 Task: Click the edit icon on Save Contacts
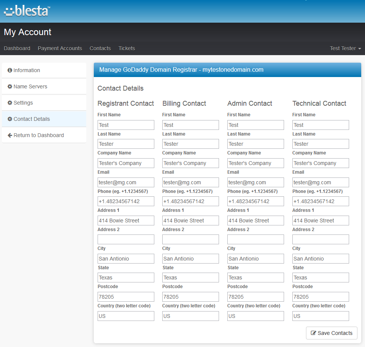click(313, 333)
